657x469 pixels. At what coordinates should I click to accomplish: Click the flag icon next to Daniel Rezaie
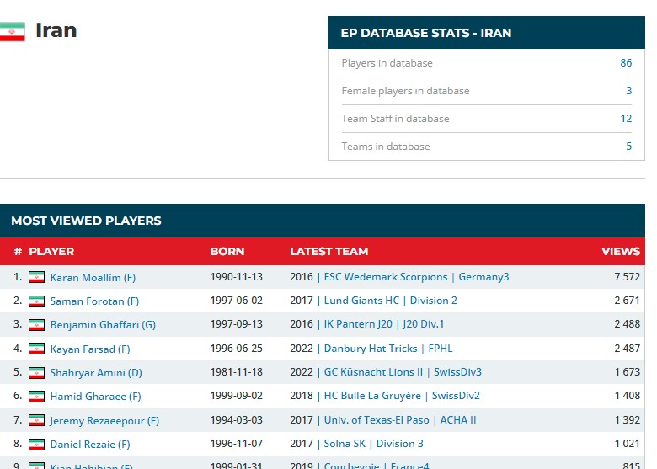tap(36, 444)
